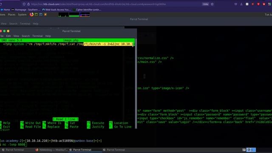The height and width of the screenshot is (153, 272).
Task: Click the green network monitor graph
Action: pos(74,14)
